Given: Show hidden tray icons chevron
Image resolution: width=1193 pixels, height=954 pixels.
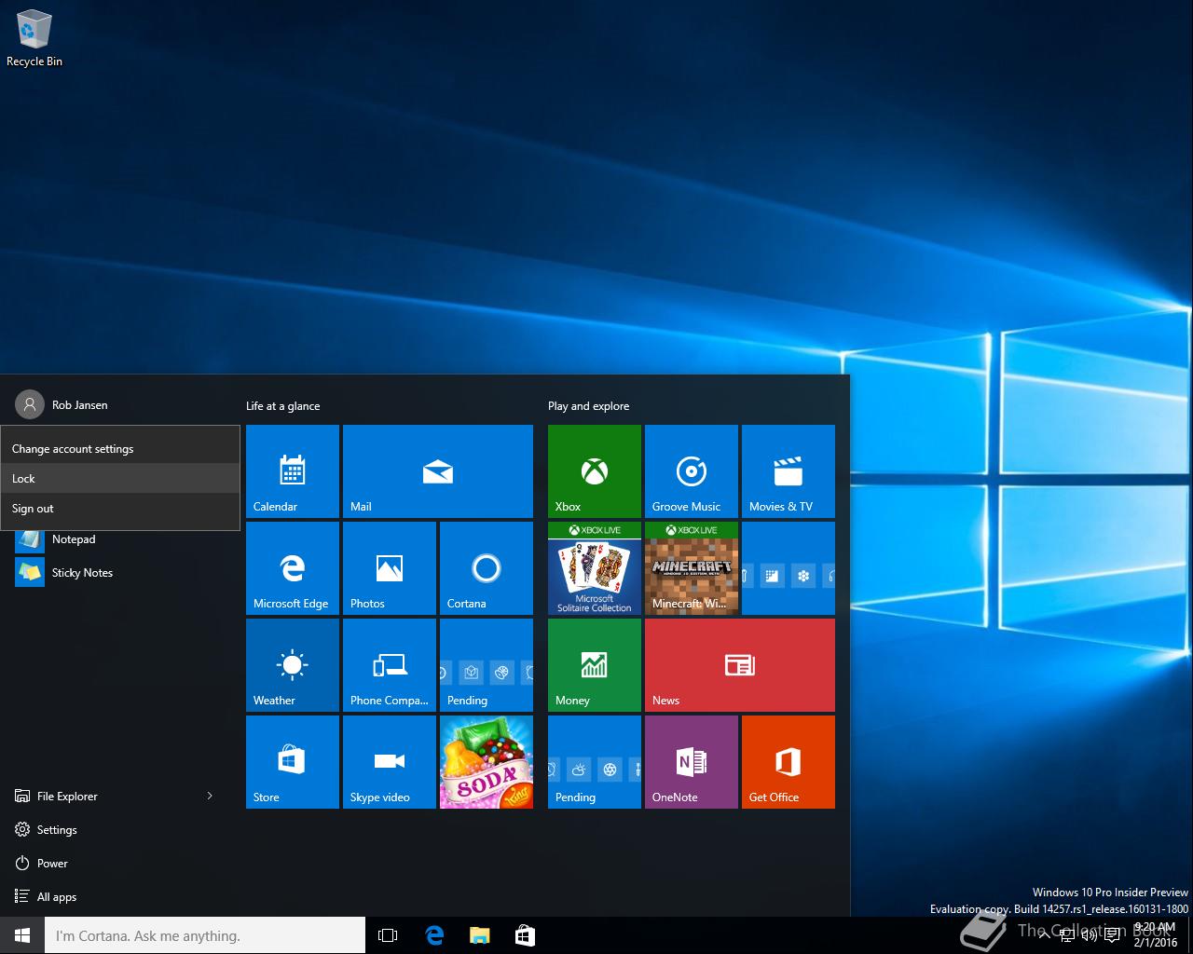Looking at the screenshot, I should (1045, 935).
